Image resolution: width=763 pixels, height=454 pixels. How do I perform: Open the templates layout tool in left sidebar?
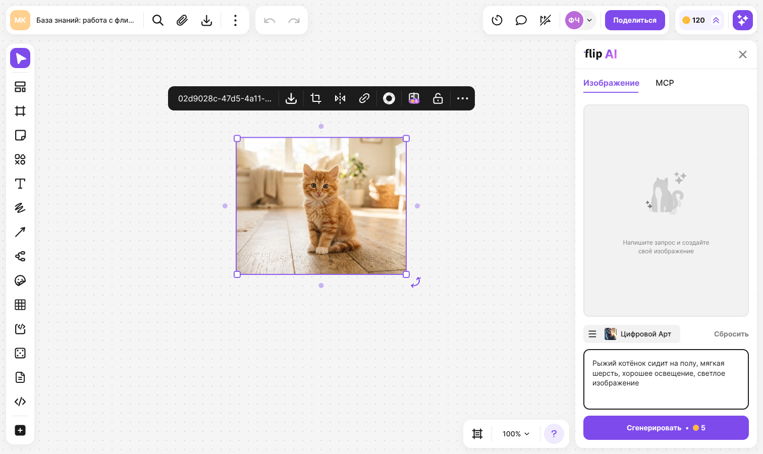[x=20, y=87]
